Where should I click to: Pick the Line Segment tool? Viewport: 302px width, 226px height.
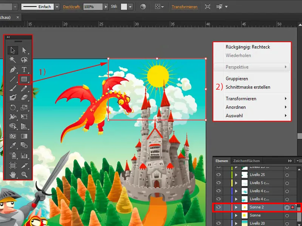13,79
